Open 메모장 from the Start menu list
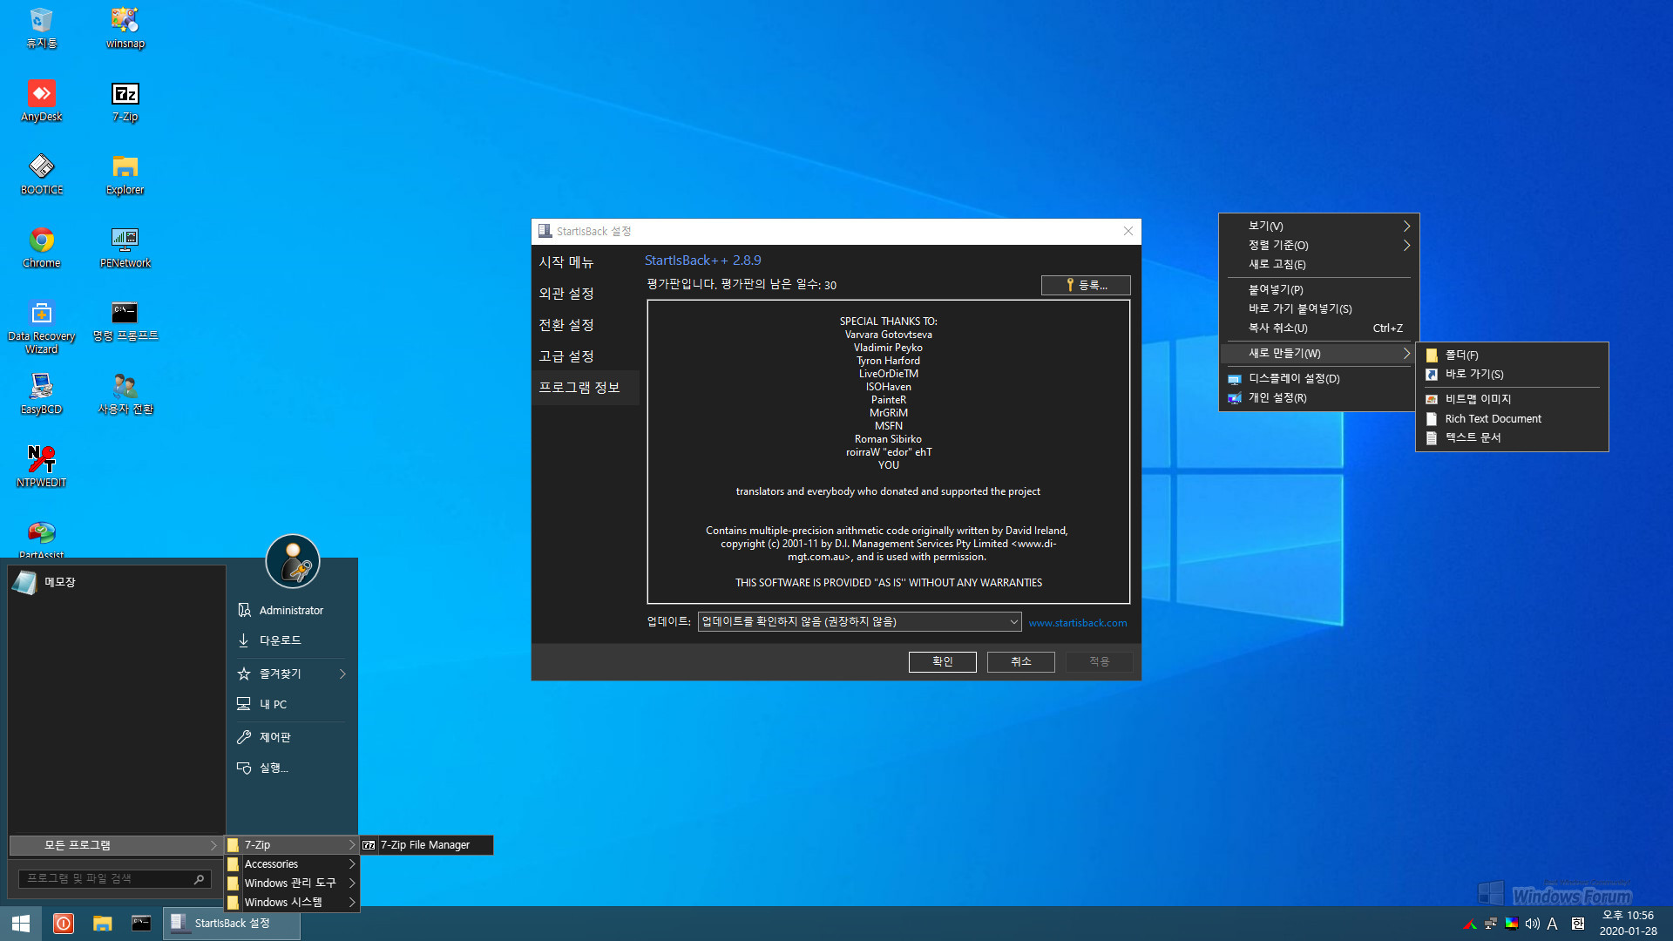 point(117,582)
